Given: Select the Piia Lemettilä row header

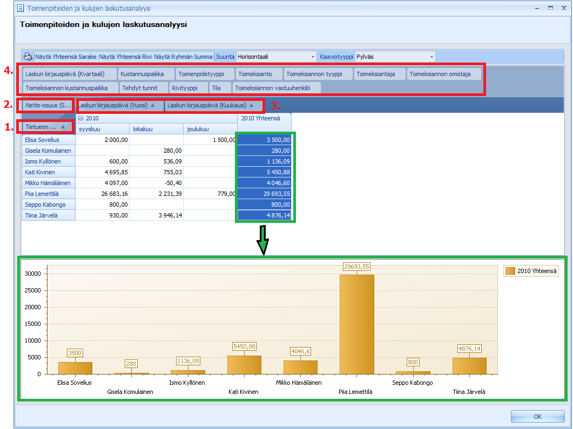Looking at the screenshot, I should coord(48,194).
